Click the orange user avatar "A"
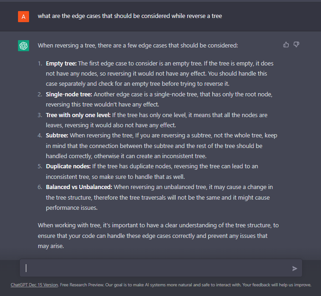The image size is (321, 296). point(24,16)
